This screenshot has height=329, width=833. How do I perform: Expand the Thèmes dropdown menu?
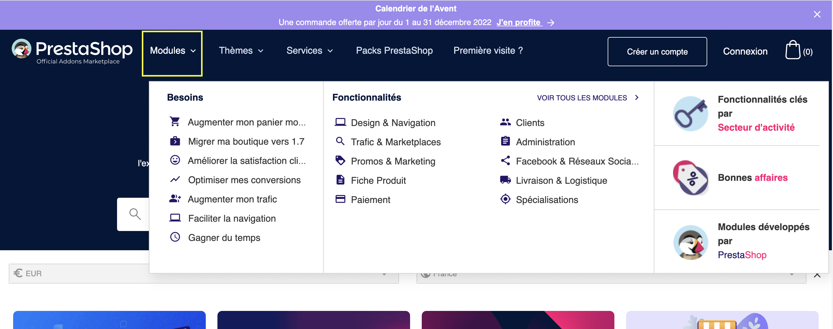pyautogui.click(x=241, y=50)
